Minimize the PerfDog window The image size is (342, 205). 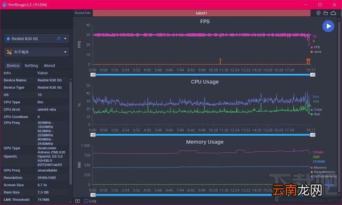coord(306,5)
